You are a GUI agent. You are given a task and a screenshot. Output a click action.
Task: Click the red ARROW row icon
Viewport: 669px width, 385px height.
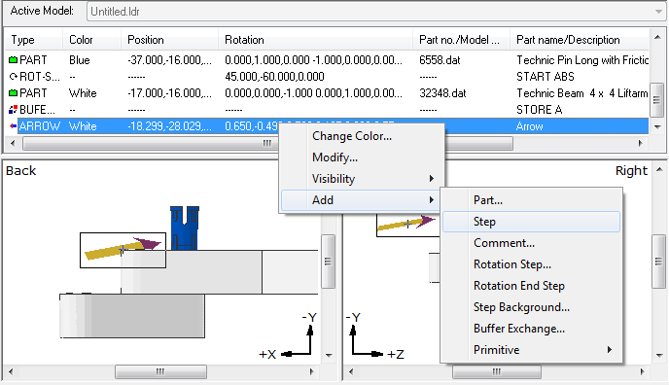tap(14, 126)
